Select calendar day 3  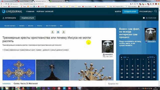pos(122,66)
